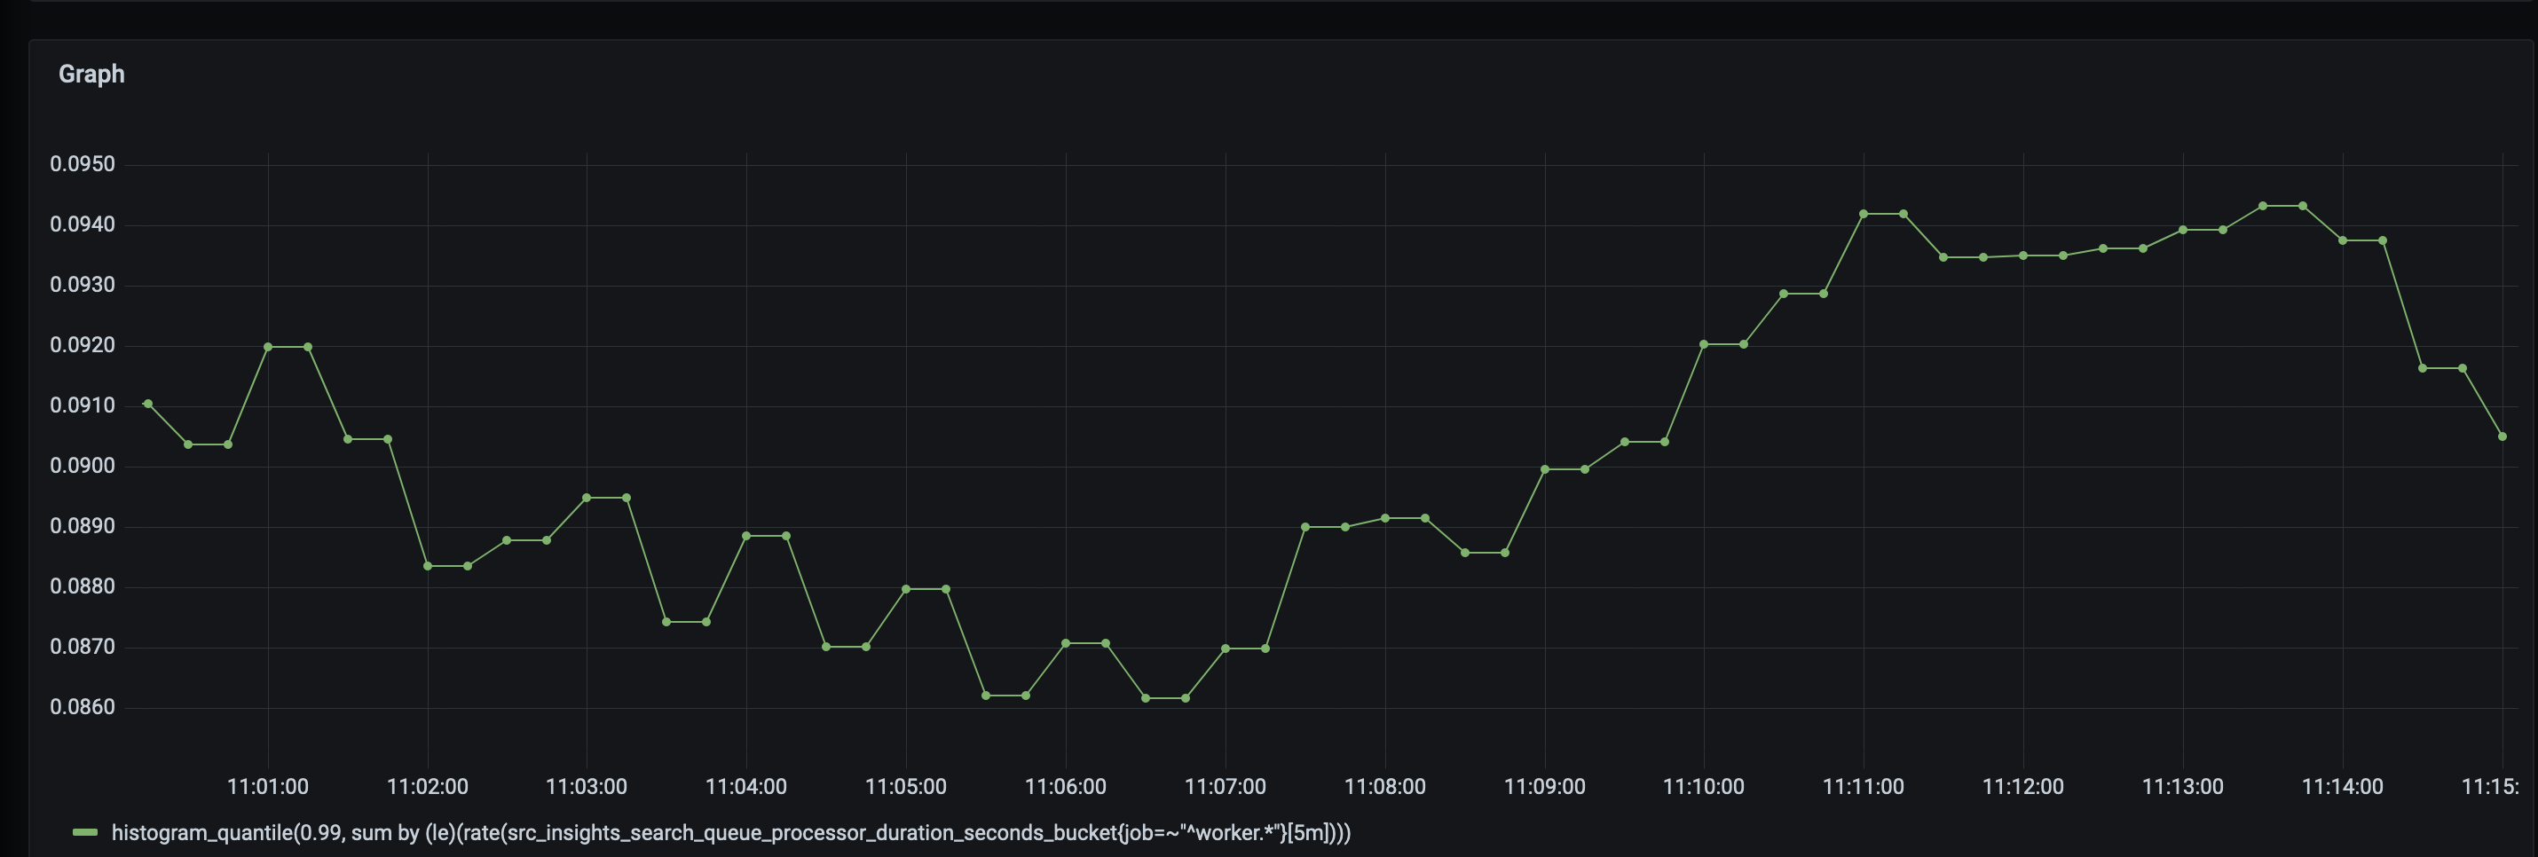Image resolution: width=2538 pixels, height=857 pixels.
Task: Click the 11:13:00 time axis label
Action: 2182,787
